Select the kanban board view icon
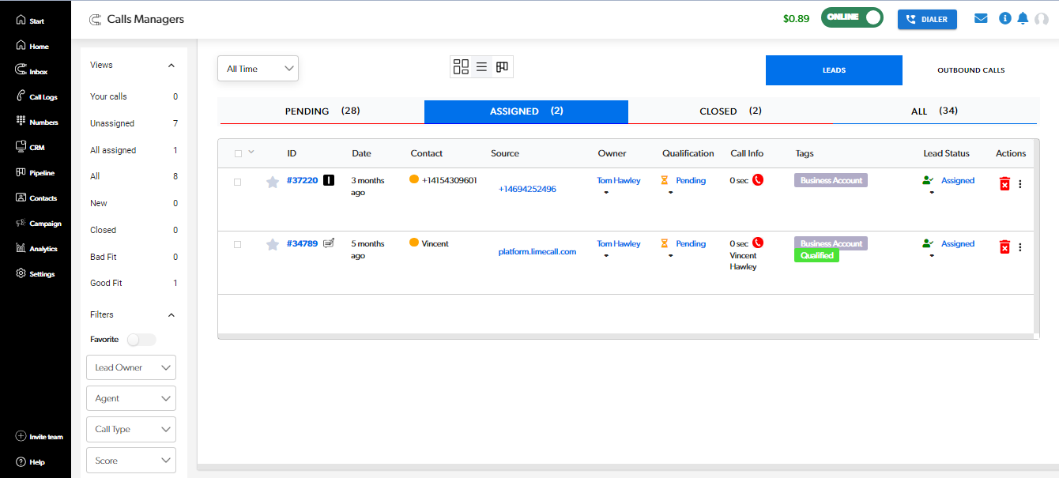The image size is (1059, 478). pos(502,67)
